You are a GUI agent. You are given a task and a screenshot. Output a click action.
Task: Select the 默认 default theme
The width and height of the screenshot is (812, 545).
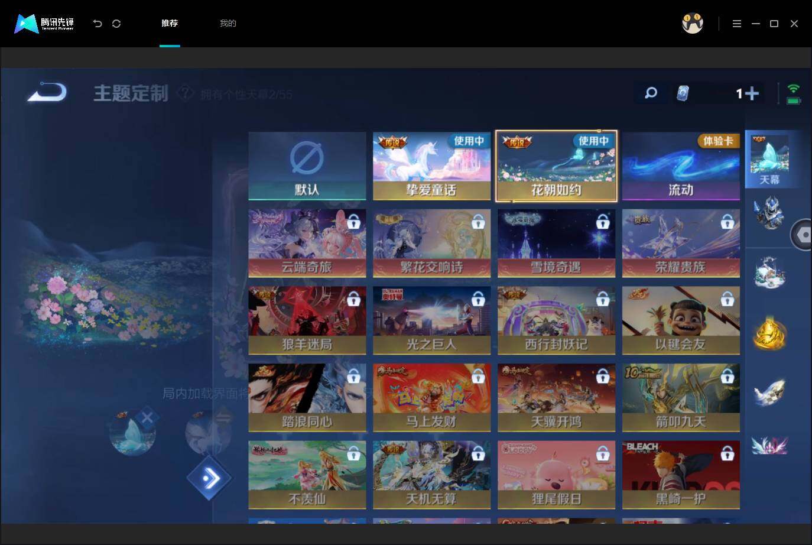pos(307,166)
